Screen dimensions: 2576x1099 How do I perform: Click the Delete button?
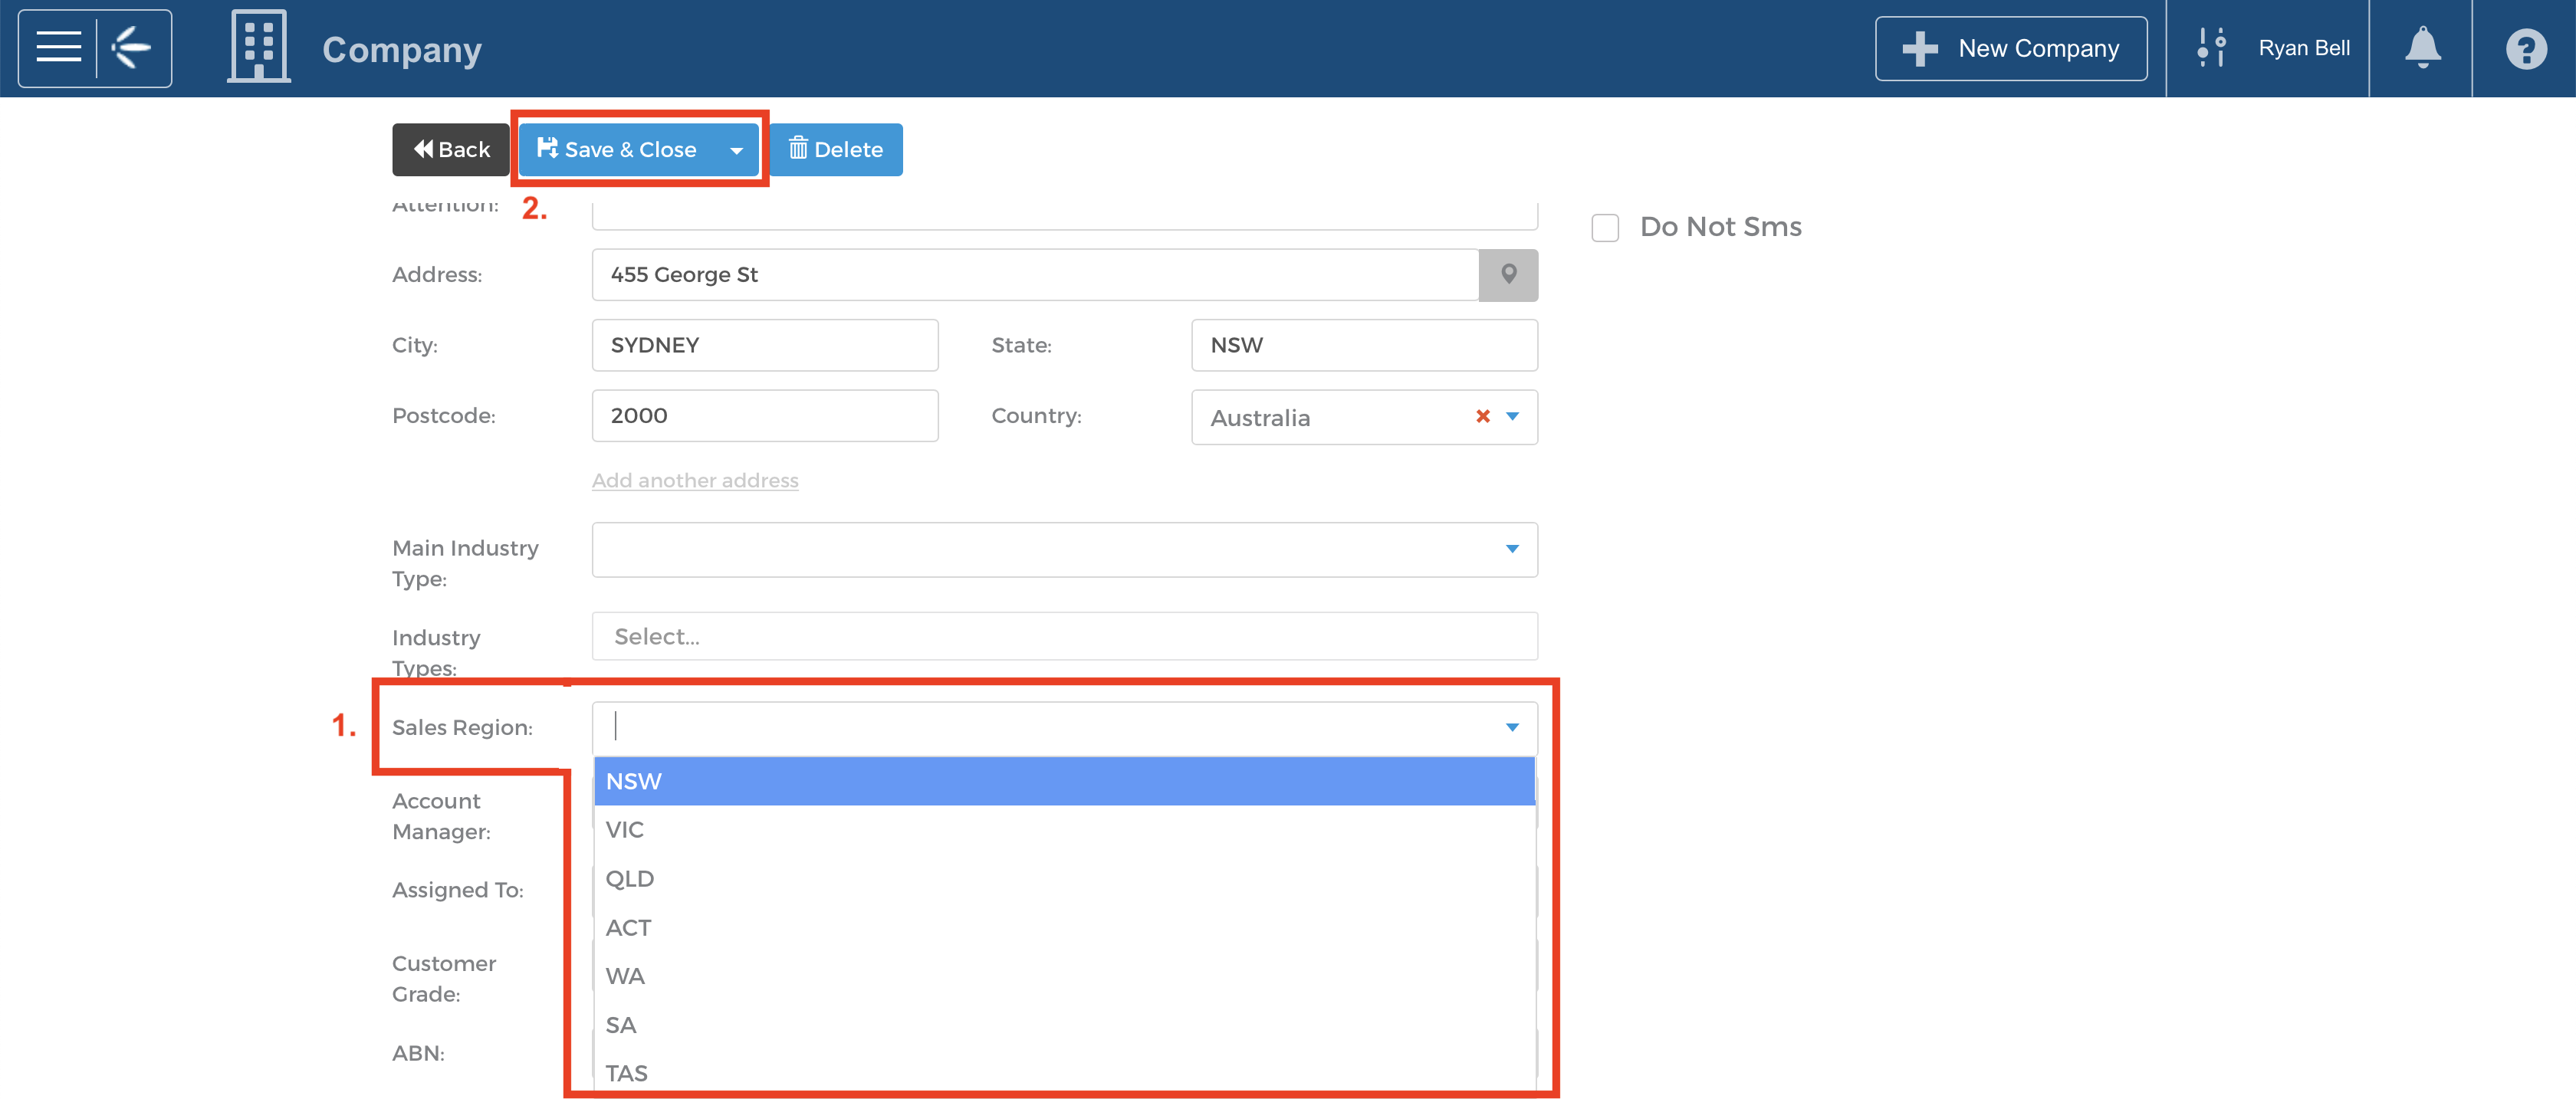(x=835, y=149)
